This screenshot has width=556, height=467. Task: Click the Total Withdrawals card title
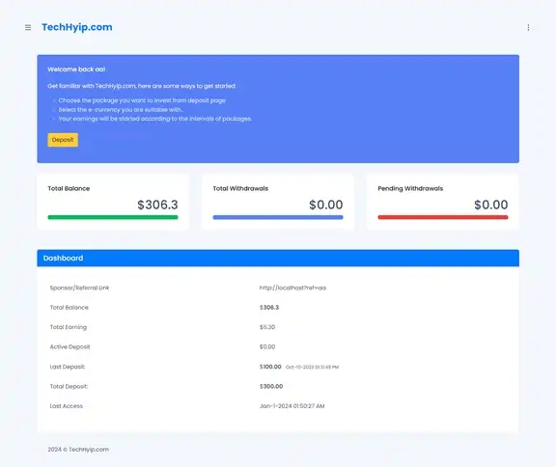tap(240, 188)
